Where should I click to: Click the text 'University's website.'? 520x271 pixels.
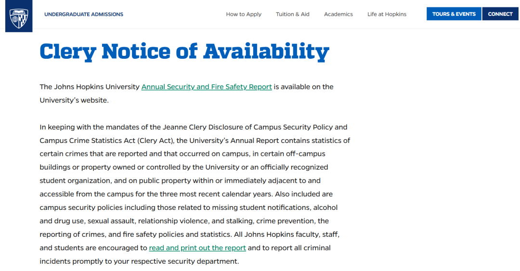click(x=74, y=101)
